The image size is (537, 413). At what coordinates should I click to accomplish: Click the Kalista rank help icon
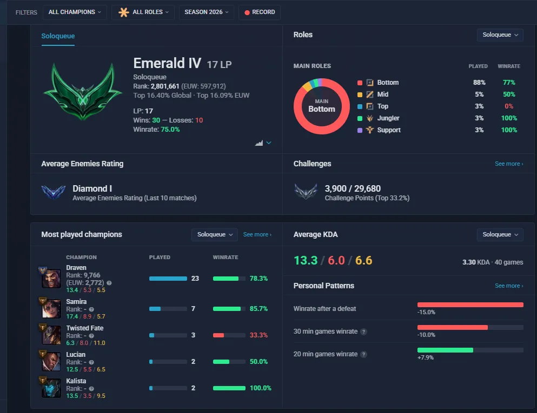91,389
